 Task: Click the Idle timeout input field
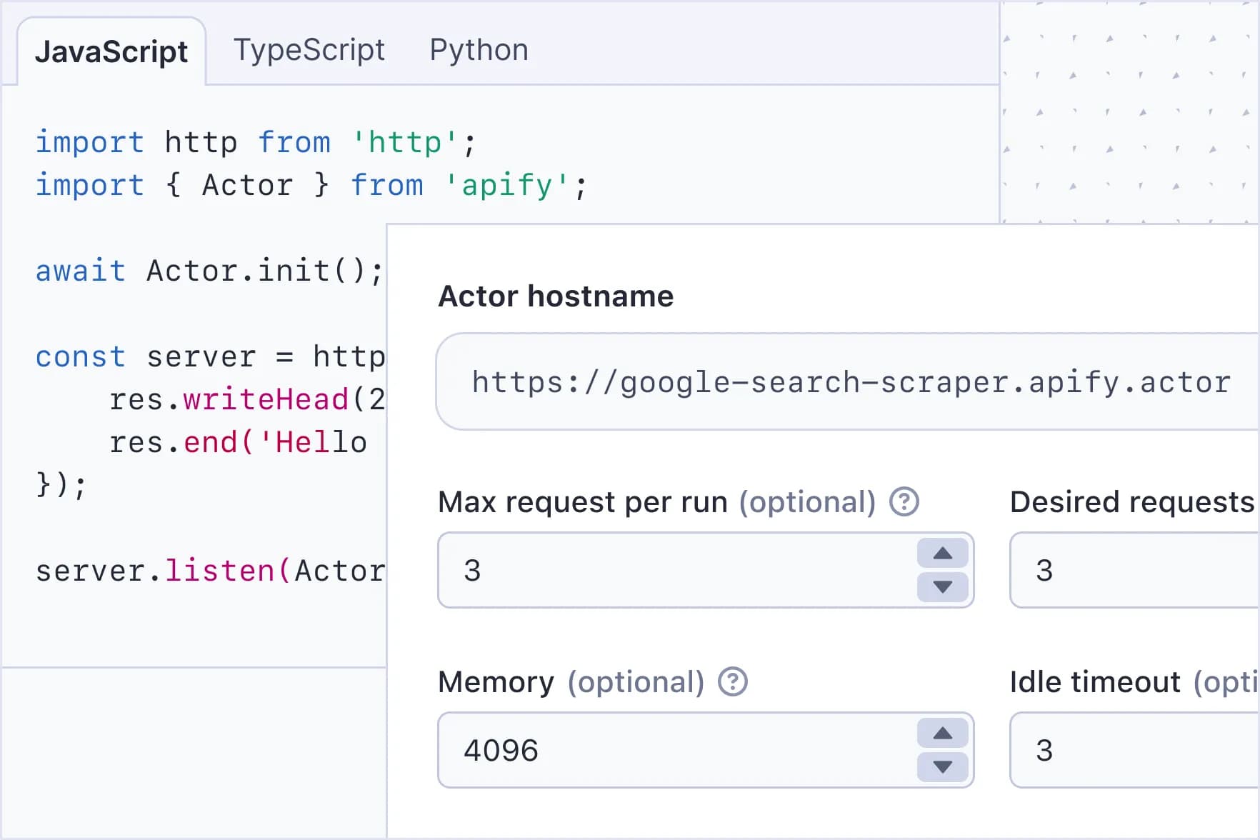1136,751
